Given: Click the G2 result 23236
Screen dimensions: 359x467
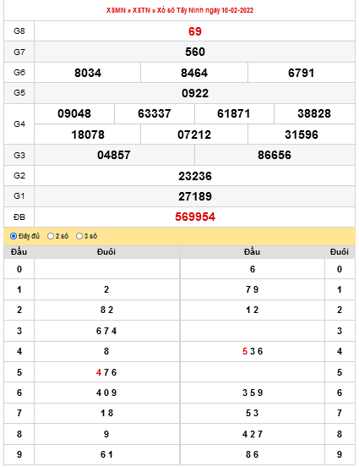Looking at the screenshot, I should [x=195, y=176].
